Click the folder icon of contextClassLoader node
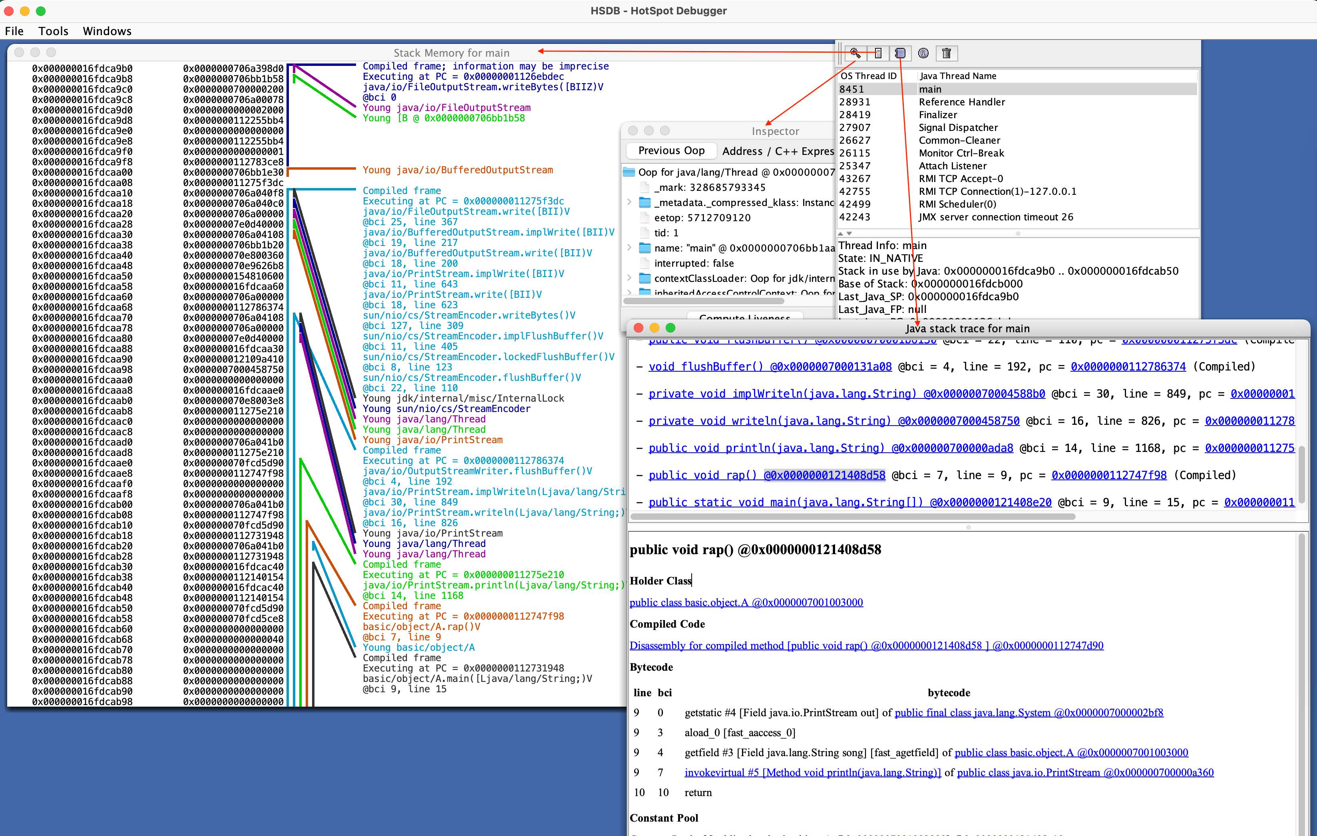The image size is (1317, 836). click(x=645, y=278)
